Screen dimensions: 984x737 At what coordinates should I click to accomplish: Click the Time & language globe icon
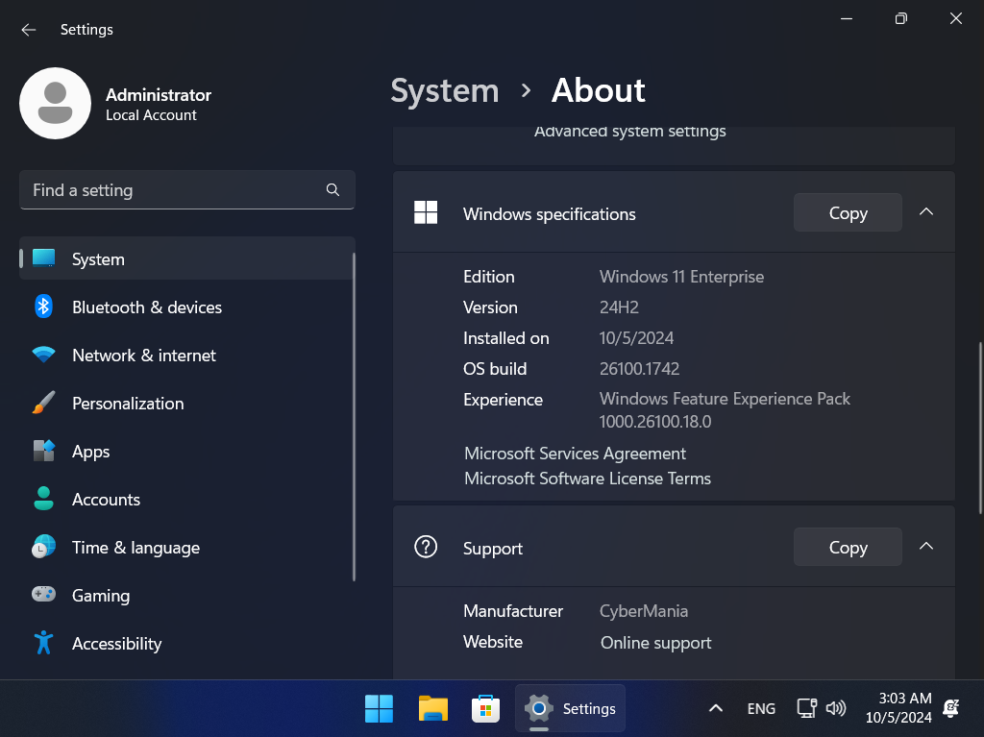43,547
